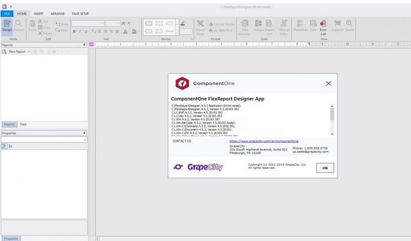The image size is (411, 241).
Task: Click the Format Painter tool
Action: point(222,24)
